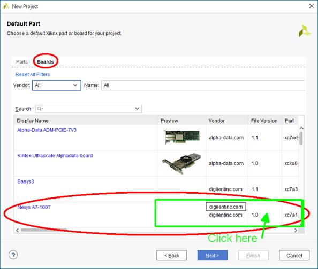
Task: Select the Basys3 board
Action: click(26, 181)
